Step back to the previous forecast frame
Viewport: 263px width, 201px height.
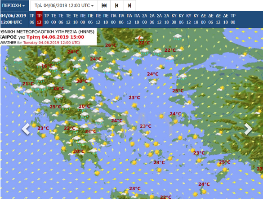tap(116, 5)
